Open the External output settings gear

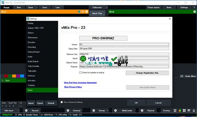pos(68,110)
